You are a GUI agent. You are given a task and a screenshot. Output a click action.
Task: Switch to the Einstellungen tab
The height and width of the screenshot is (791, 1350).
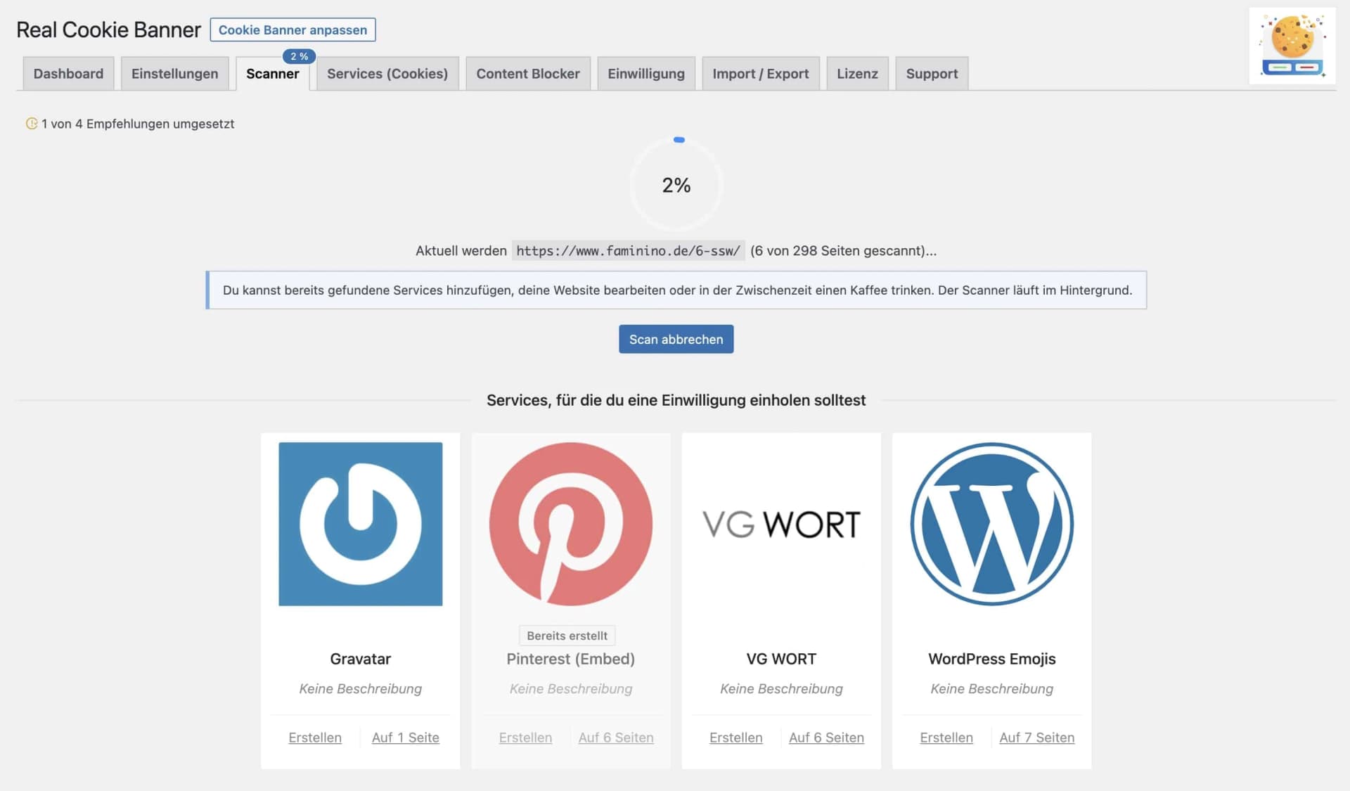[x=174, y=74]
